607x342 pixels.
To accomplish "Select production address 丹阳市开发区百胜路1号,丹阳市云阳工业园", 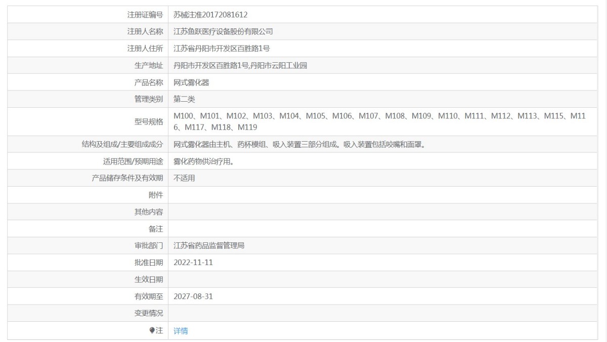I will point(240,65).
